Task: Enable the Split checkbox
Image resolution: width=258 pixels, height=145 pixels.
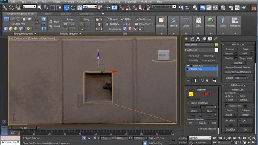Action: (240, 120)
